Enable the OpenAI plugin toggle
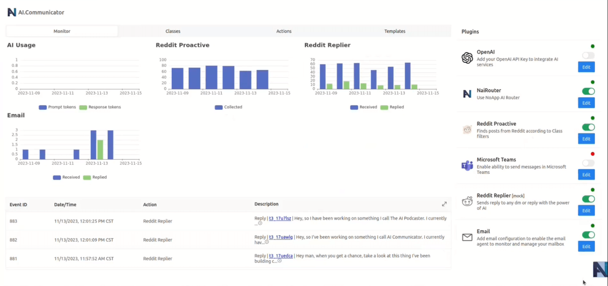The image size is (608, 286). tap(588, 56)
